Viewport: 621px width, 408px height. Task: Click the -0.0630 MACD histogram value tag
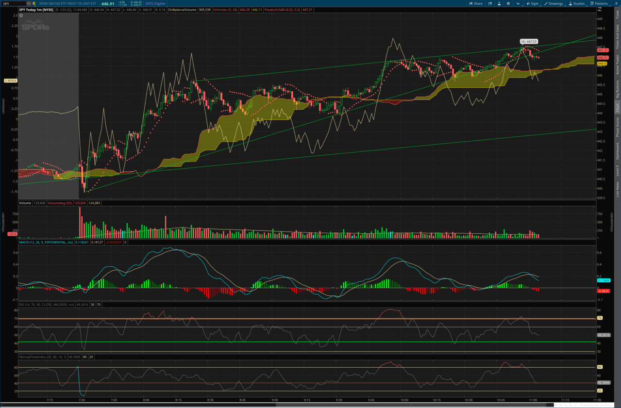[x=603, y=291]
